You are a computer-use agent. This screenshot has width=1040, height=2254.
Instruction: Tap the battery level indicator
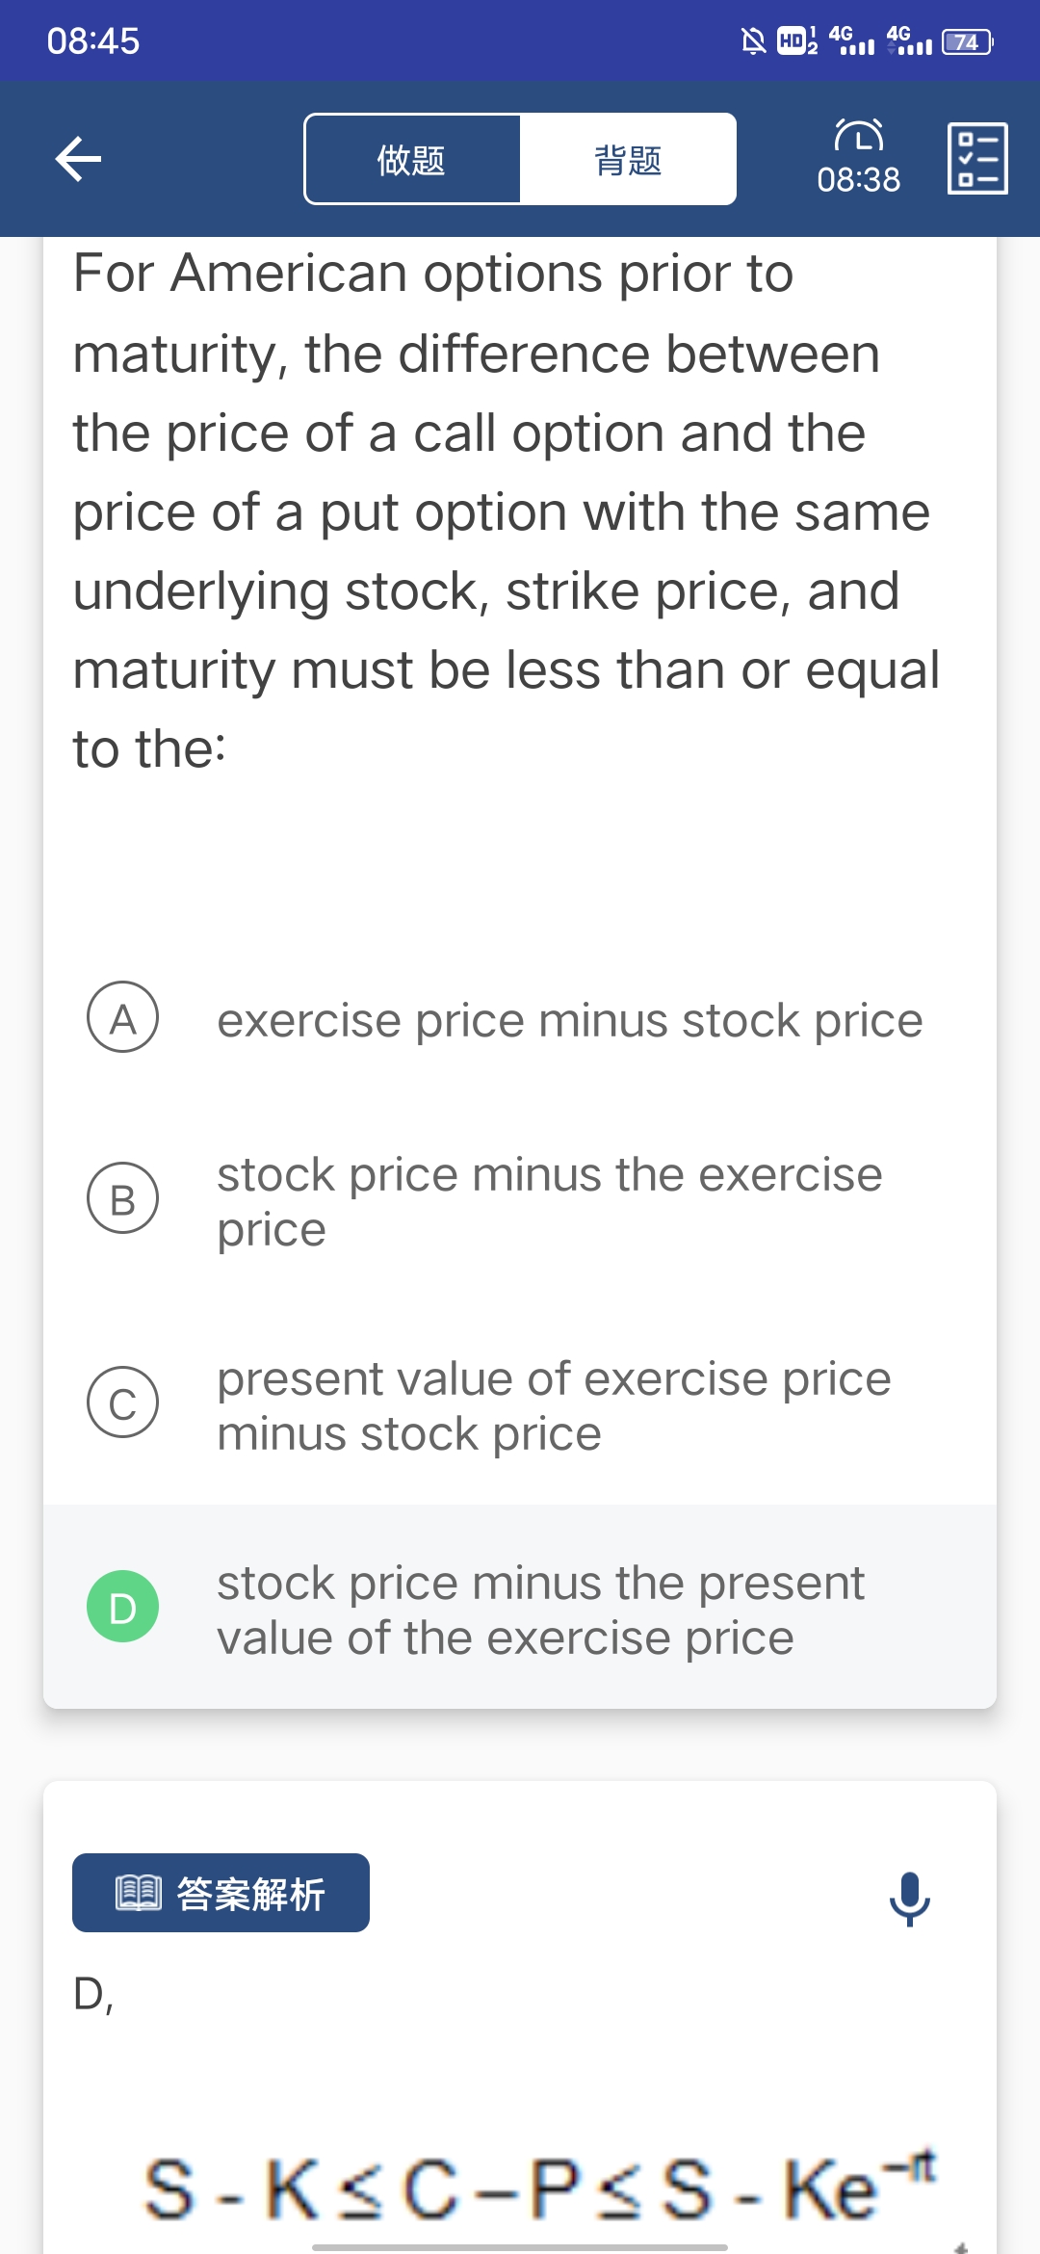(967, 41)
